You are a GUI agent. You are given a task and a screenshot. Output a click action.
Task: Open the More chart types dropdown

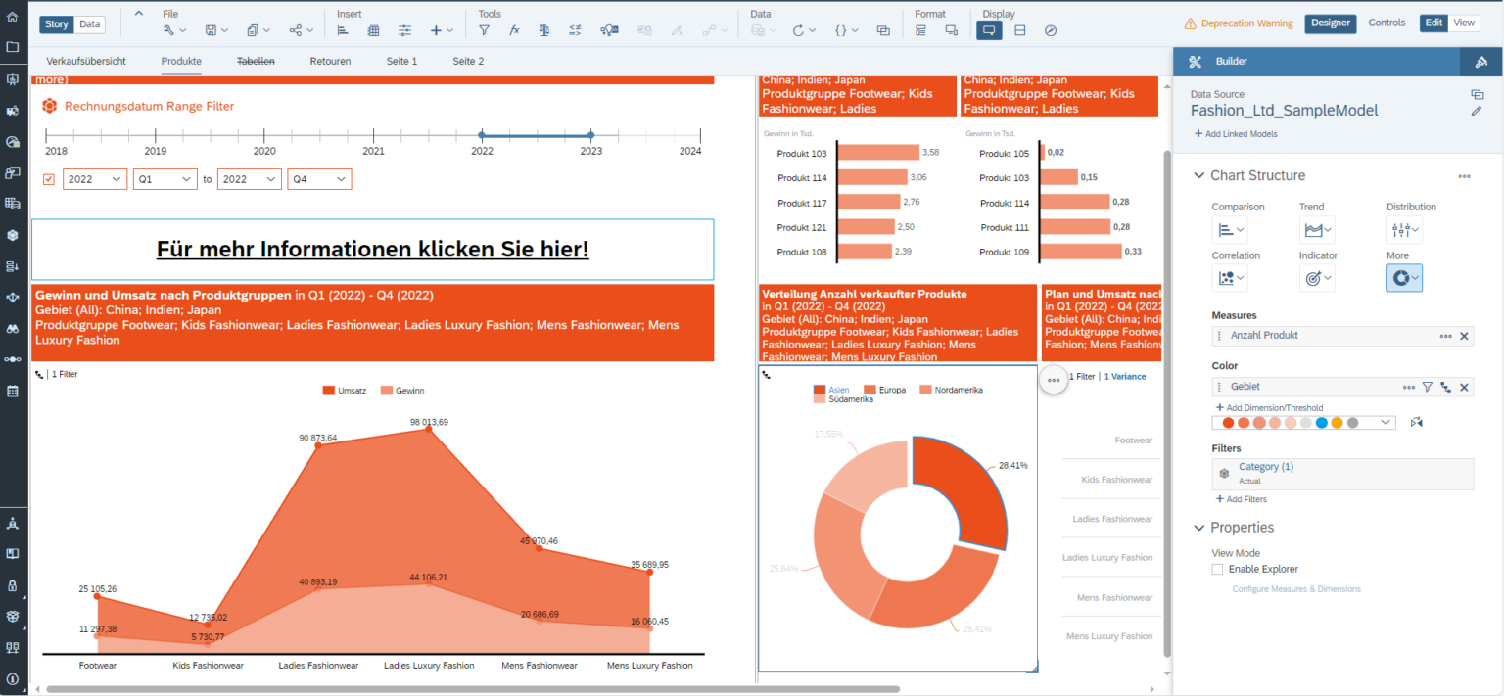[1404, 278]
